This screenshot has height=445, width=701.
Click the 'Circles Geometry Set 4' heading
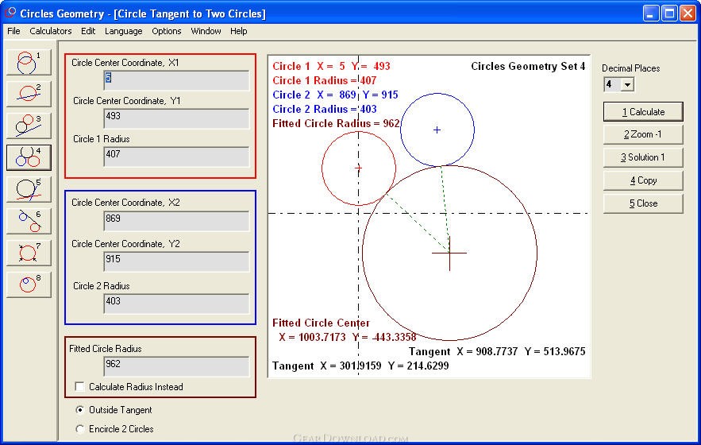tap(528, 66)
